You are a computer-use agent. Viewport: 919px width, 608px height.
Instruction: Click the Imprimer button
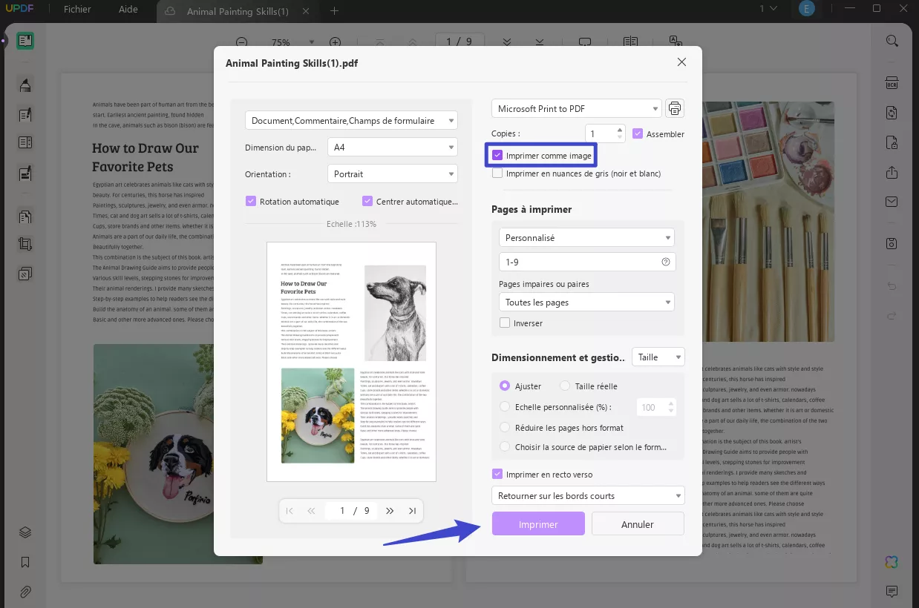click(x=538, y=524)
